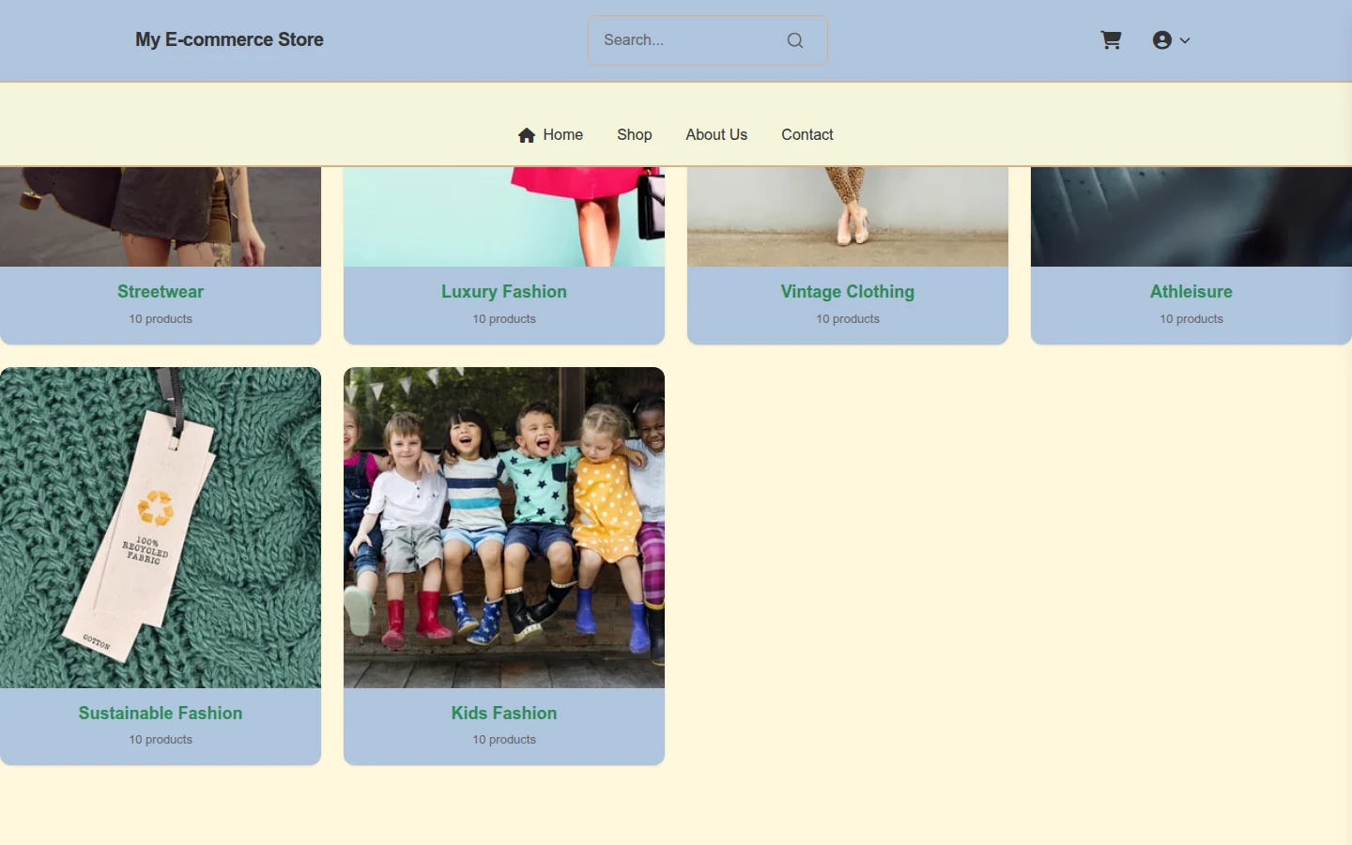Click the Athleisure dark fabric image
Image resolution: width=1352 pixels, height=845 pixels.
click(1191, 217)
